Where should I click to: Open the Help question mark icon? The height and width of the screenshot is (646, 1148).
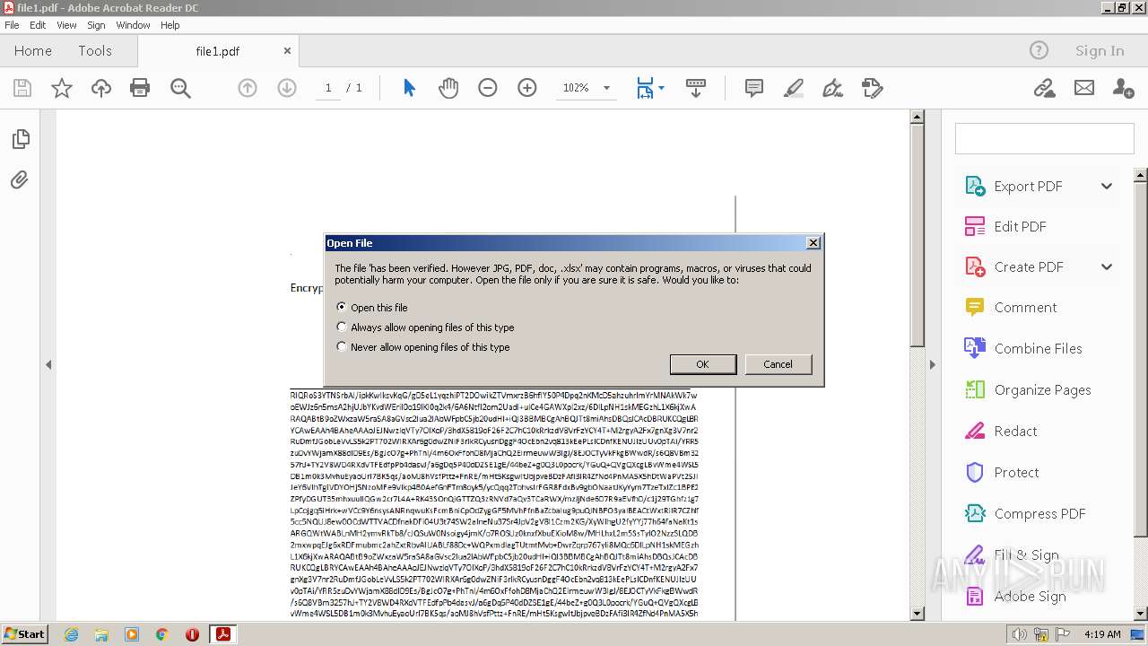(x=1039, y=51)
